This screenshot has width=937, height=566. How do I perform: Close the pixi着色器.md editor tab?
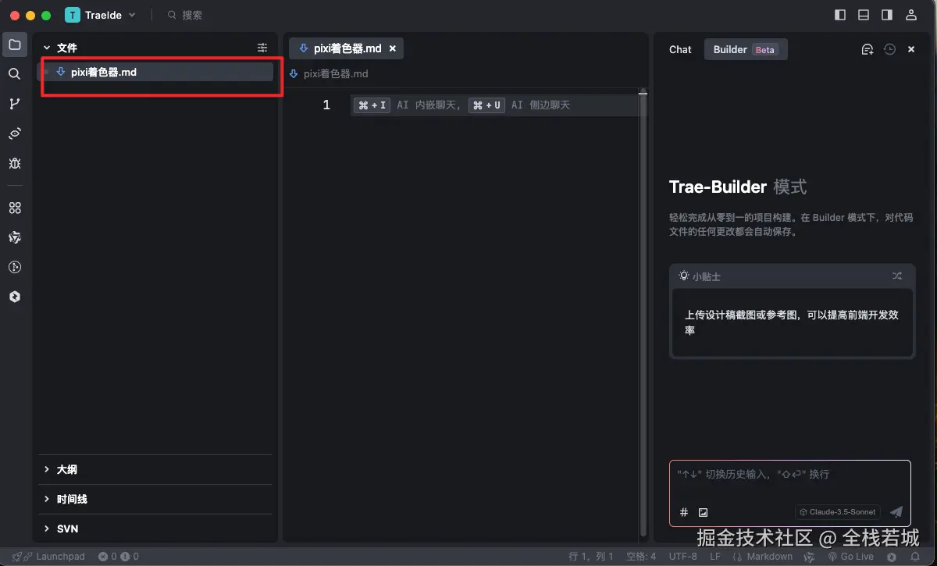click(x=393, y=48)
